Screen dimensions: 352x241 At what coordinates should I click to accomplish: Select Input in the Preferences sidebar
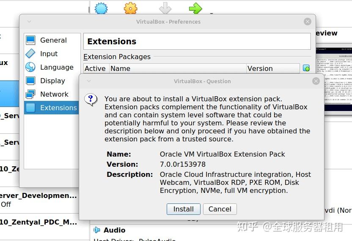[52, 54]
